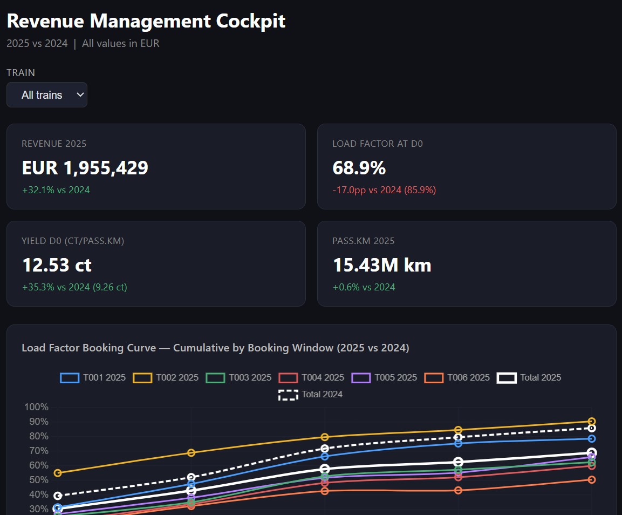Open the All trains dropdown
The image size is (622, 515).
[47, 95]
